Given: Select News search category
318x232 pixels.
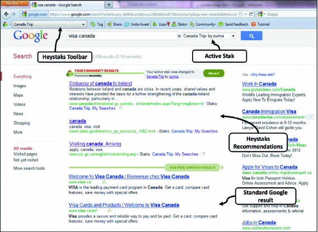Looking at the screenshot, I should pos(18,114).
